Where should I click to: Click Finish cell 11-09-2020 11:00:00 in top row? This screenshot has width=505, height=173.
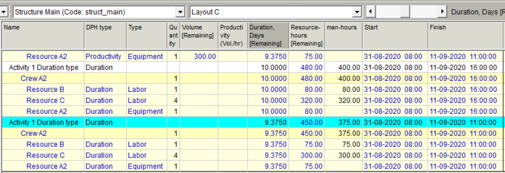466,57
